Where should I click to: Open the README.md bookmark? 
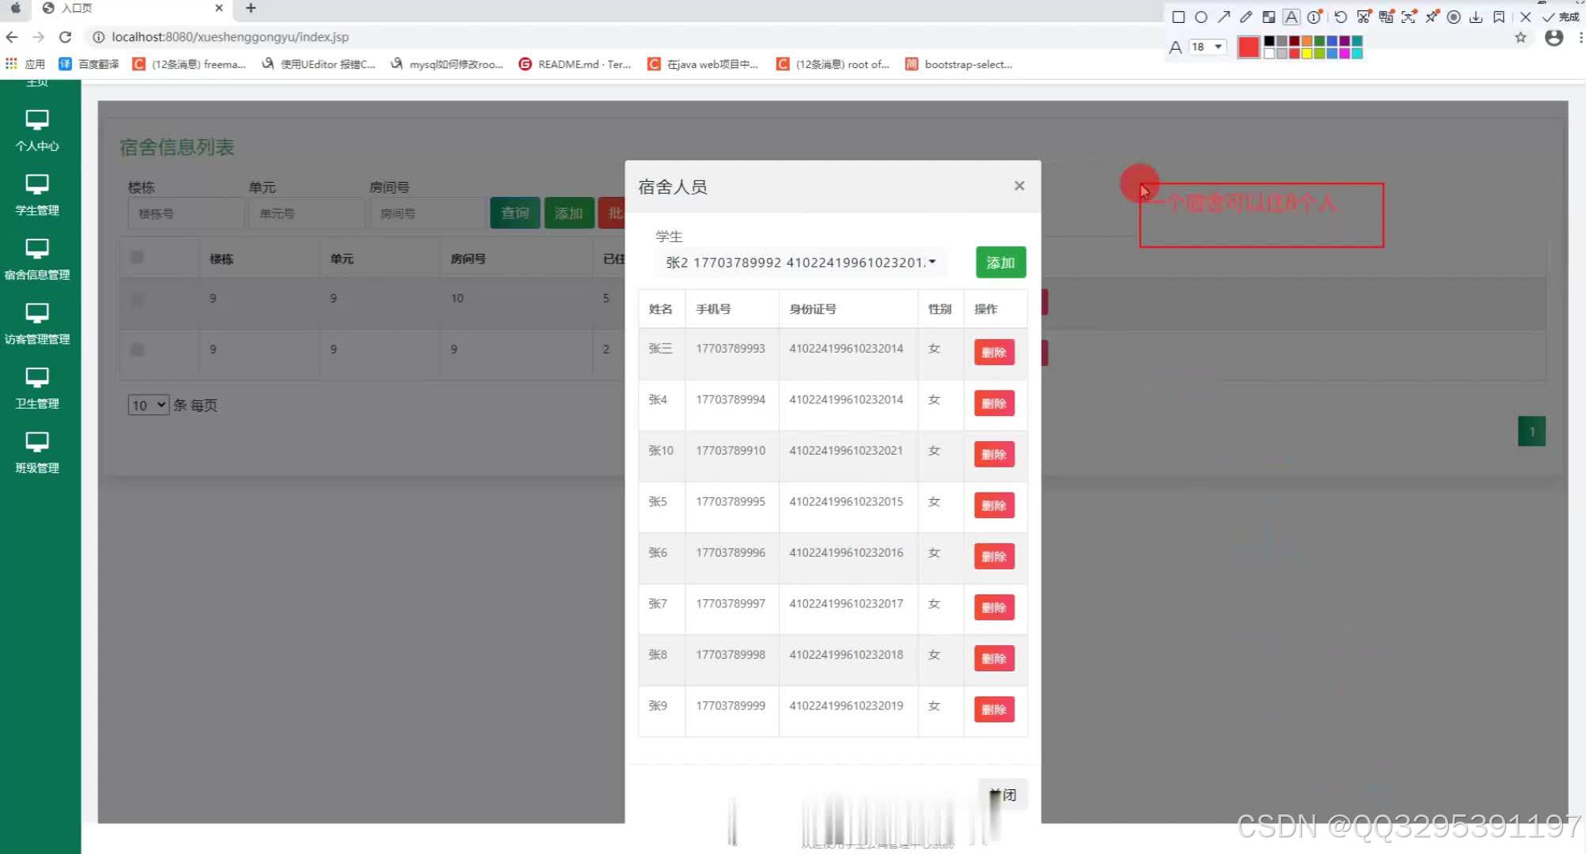(575, 64)
